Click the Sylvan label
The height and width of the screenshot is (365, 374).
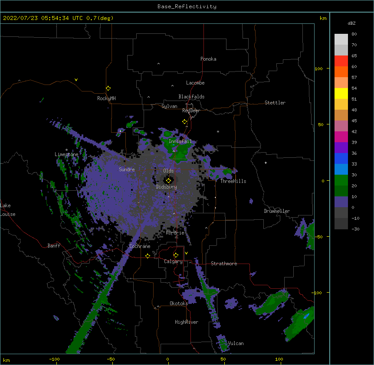169,106
